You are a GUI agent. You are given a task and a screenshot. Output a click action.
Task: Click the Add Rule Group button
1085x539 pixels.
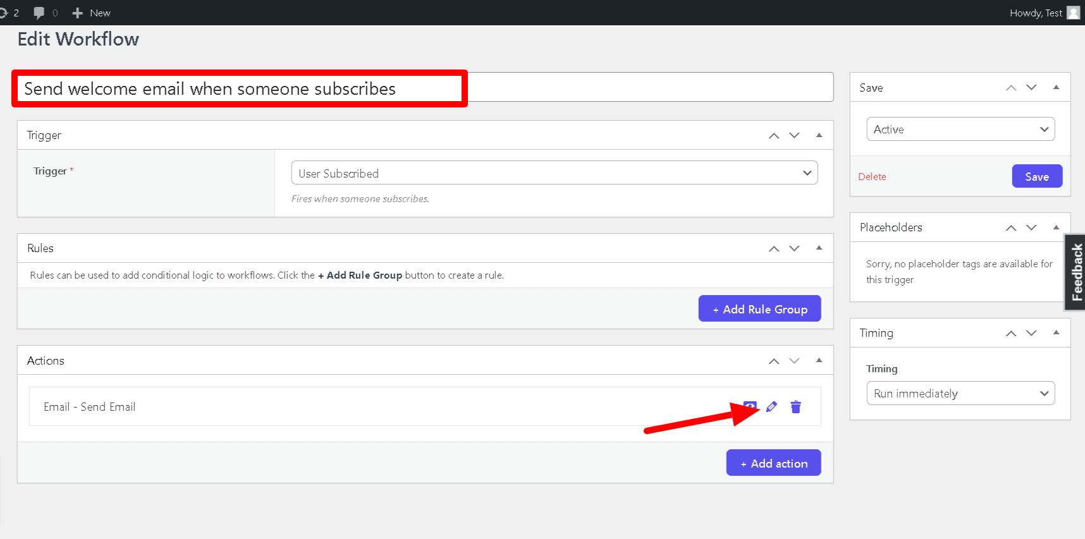[x=759, y=308]
